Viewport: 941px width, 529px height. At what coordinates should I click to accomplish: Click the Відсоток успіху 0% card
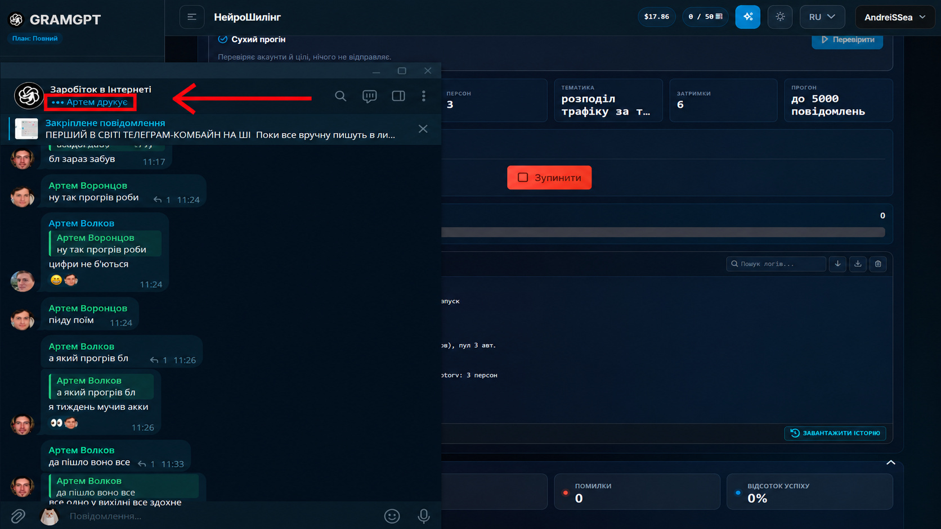pos(809,492)
